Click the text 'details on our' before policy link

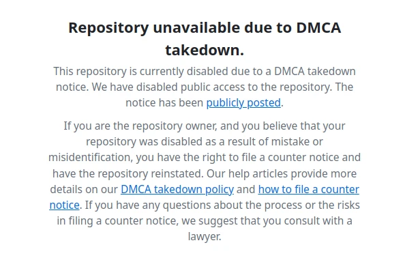tap(84, 190)
